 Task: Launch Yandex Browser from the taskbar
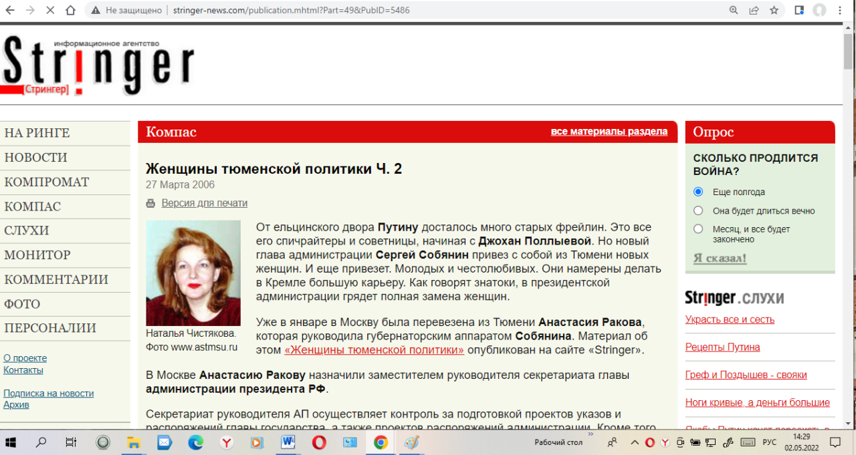pyautogui.click(x=227, y=442)
